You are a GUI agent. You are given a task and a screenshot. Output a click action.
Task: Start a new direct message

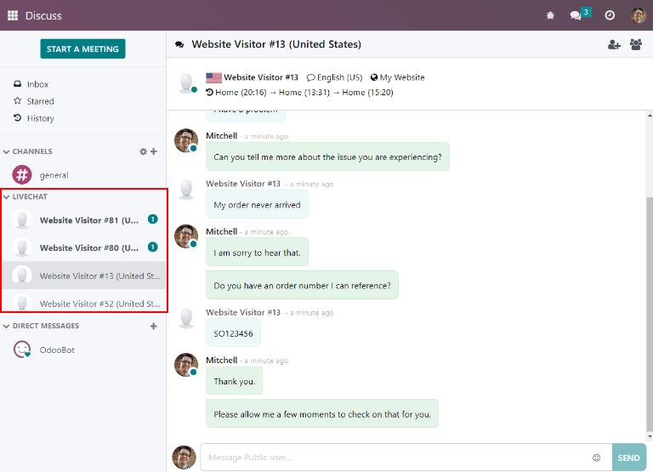coord(154,326)
